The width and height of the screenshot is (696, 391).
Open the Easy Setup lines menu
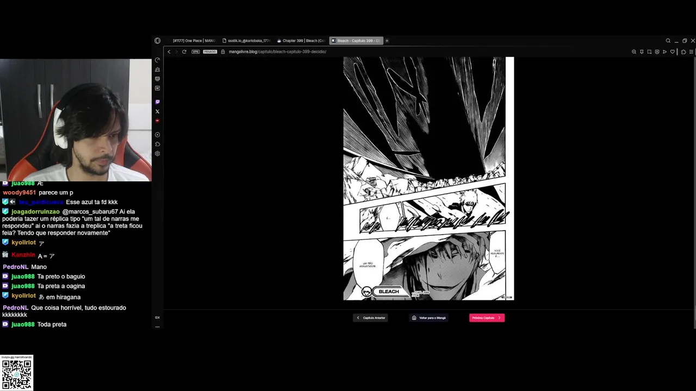(x=691, y=52)
